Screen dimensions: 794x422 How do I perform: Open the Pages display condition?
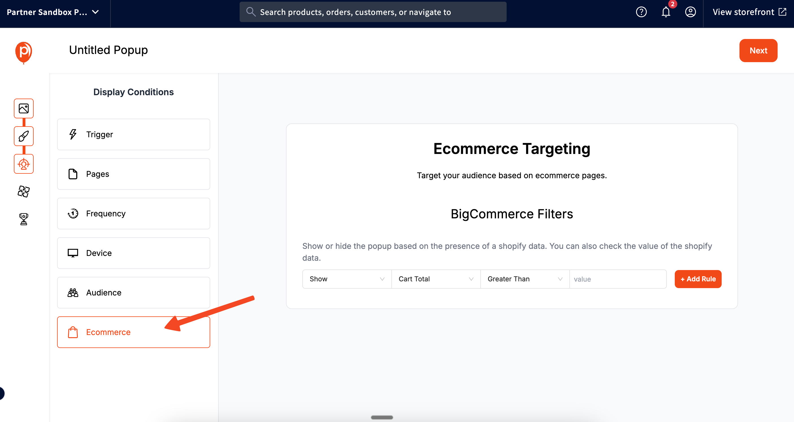pyautogui.click(x=133, y=174)
